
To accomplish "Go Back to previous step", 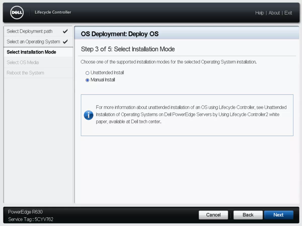I will (248, 215).
